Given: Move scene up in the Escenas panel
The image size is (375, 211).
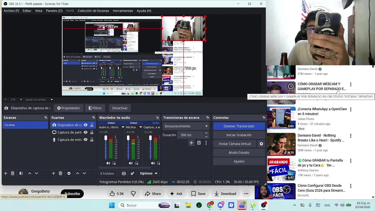Looking at the screenshot, I should click(30, 173).
